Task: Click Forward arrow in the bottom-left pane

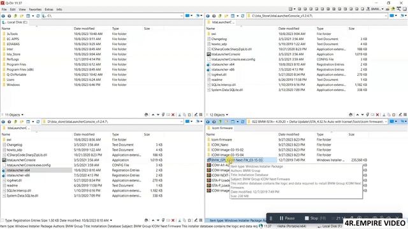Action: [9, 121]
